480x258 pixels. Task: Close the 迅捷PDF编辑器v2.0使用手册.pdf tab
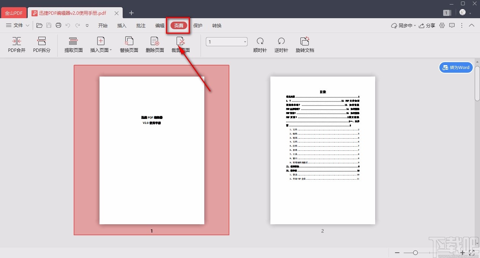(x=117, y=13)
